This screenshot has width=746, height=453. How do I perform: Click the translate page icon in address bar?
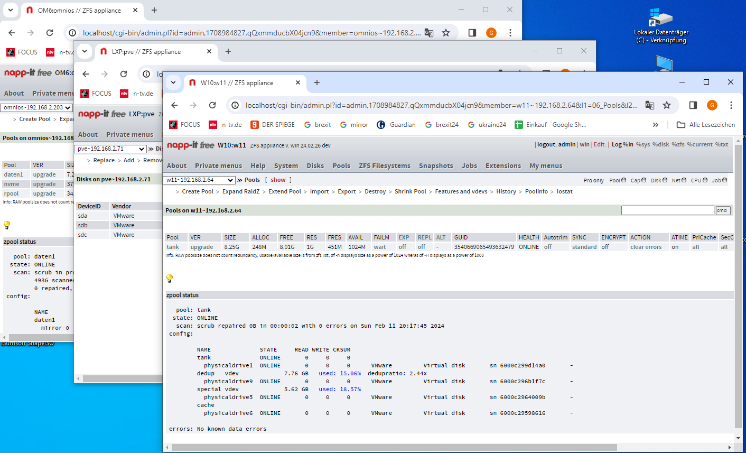tap(650, 105)
